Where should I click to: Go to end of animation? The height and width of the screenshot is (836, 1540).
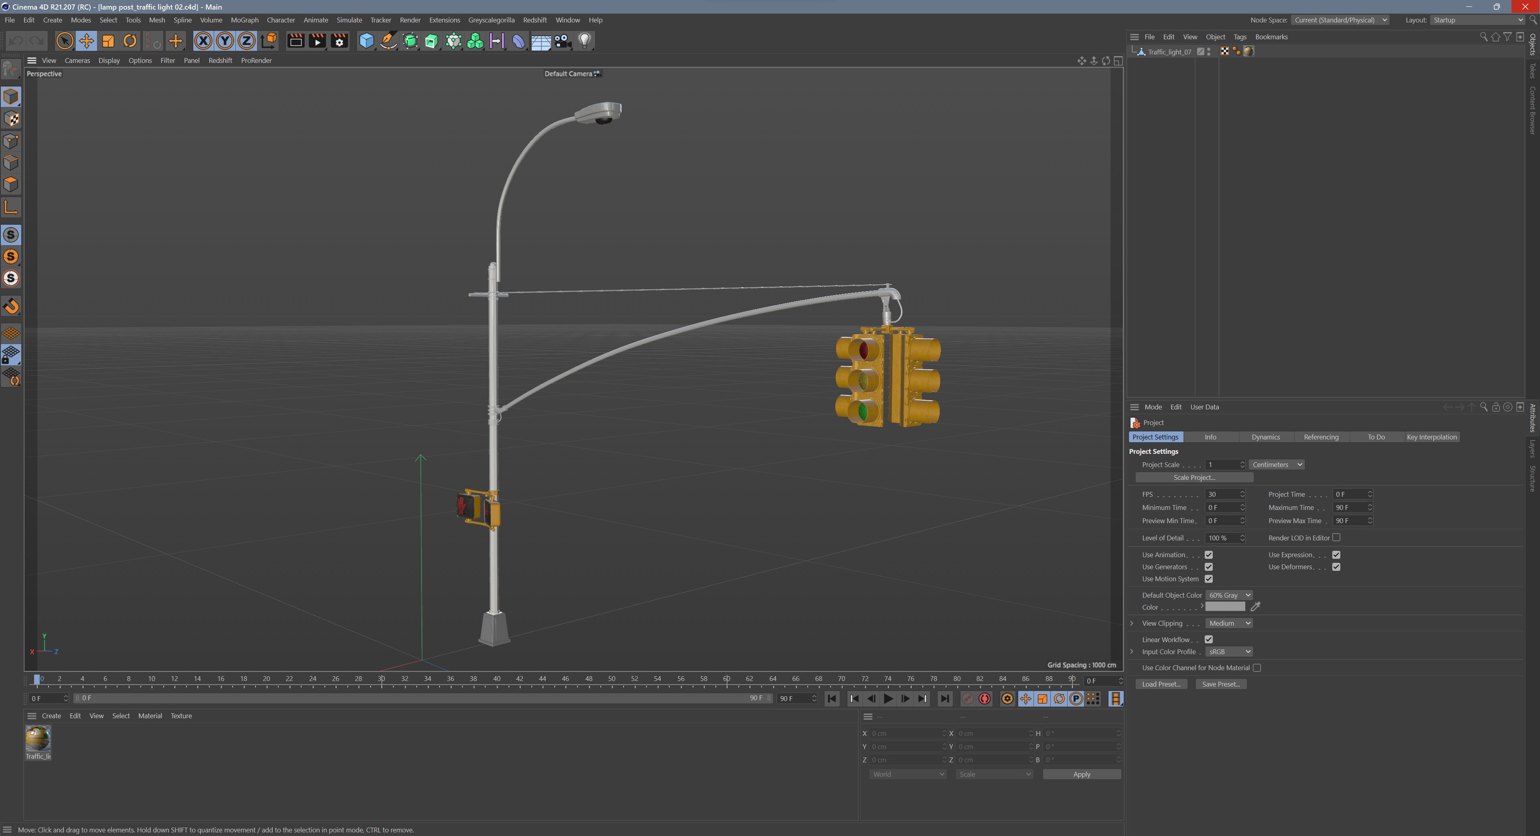944,699
